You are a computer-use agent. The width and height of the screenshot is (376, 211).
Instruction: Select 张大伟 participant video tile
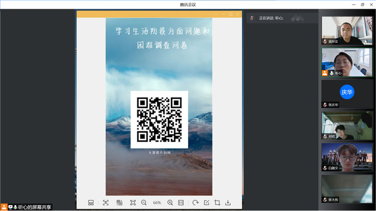click(x=347, y=189)
